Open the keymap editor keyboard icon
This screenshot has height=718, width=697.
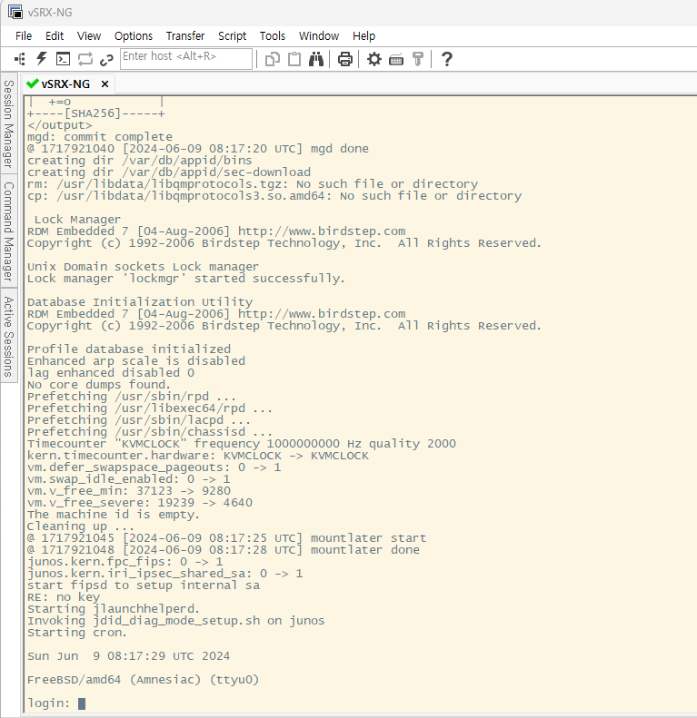396,60
